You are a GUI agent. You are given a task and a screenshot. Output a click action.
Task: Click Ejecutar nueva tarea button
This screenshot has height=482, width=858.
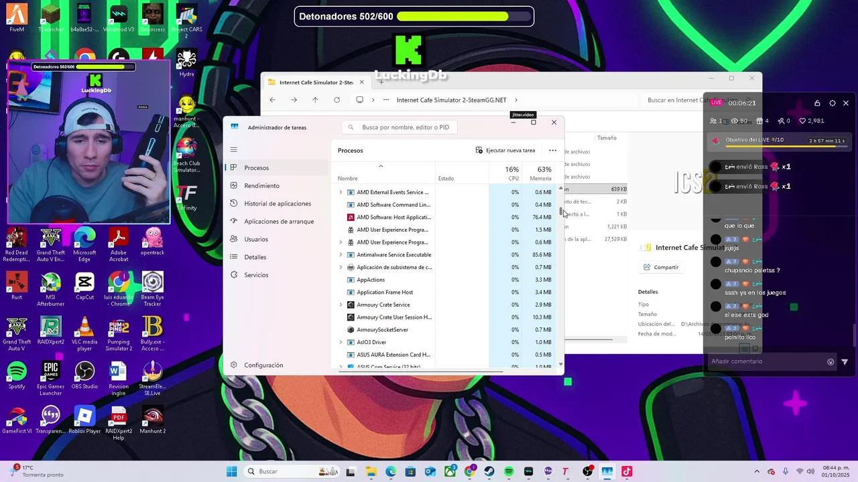tap(505, 151)
